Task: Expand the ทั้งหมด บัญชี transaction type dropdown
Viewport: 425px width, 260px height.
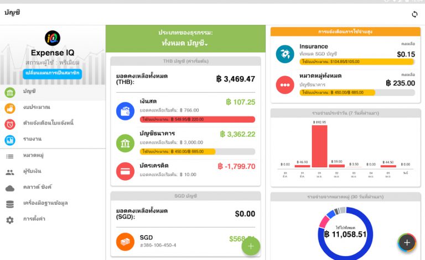Action: [x=185, y=43]
